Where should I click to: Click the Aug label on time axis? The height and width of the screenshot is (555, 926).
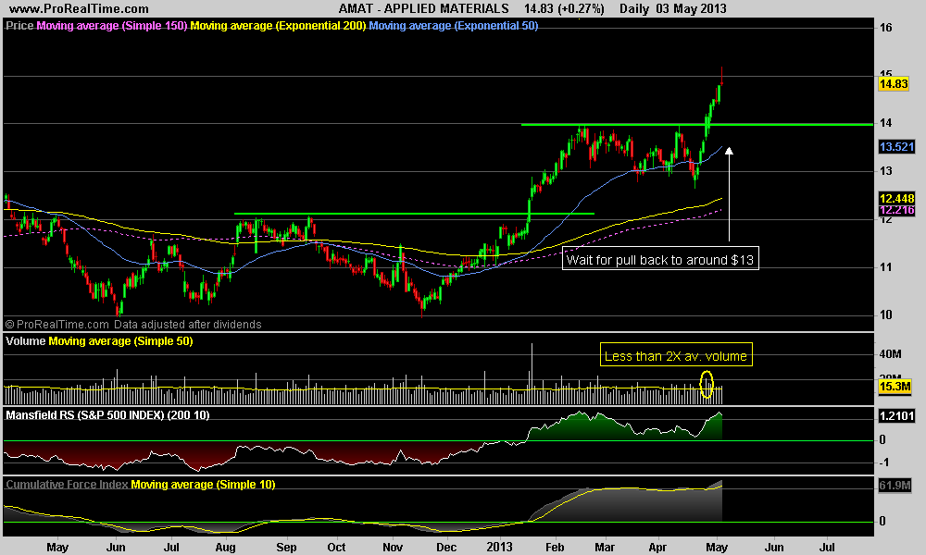pyautogui.click(x=226, y=548)
